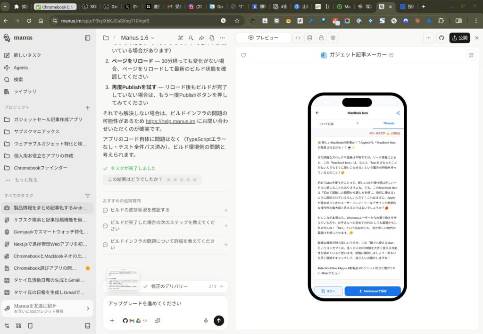Select the プレビュー tab
This screenshot has width=483, height=334.
click(x=263, y=38)
